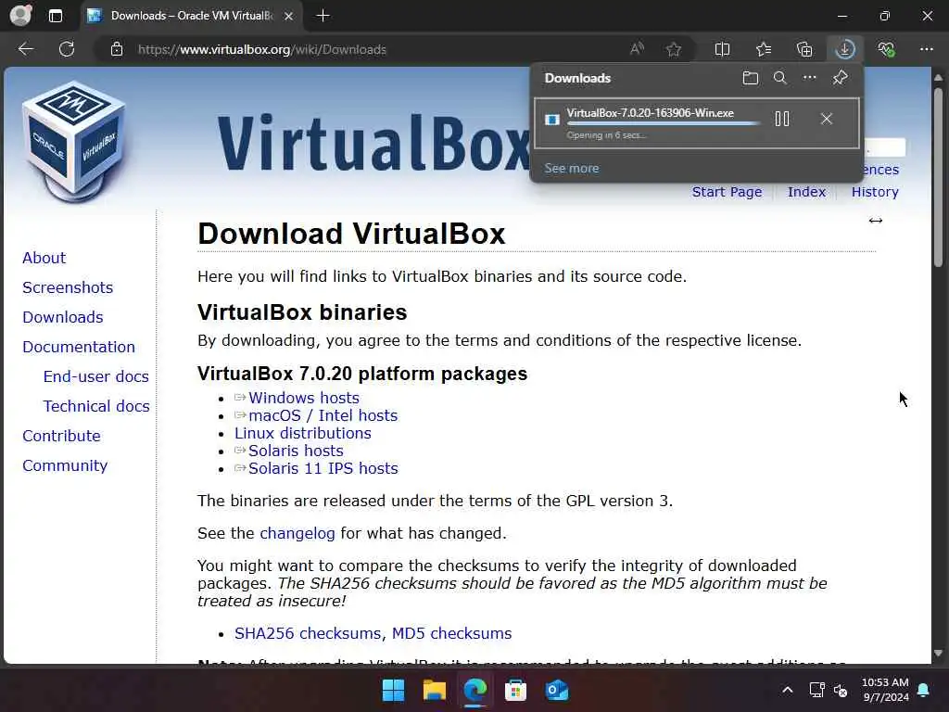Viewport: 949px width, 712px height.
Task: Click scrollbar down arrow
Action: pos(938,654)
